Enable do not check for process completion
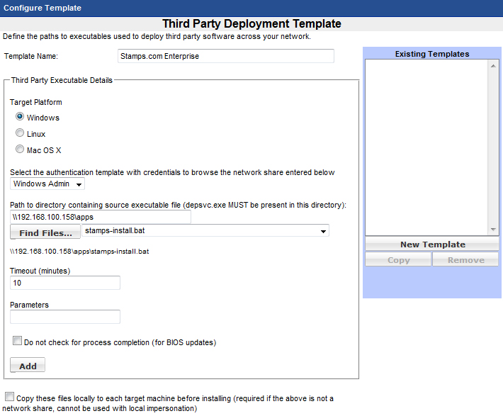503x416 pixels. coord(18,342)
